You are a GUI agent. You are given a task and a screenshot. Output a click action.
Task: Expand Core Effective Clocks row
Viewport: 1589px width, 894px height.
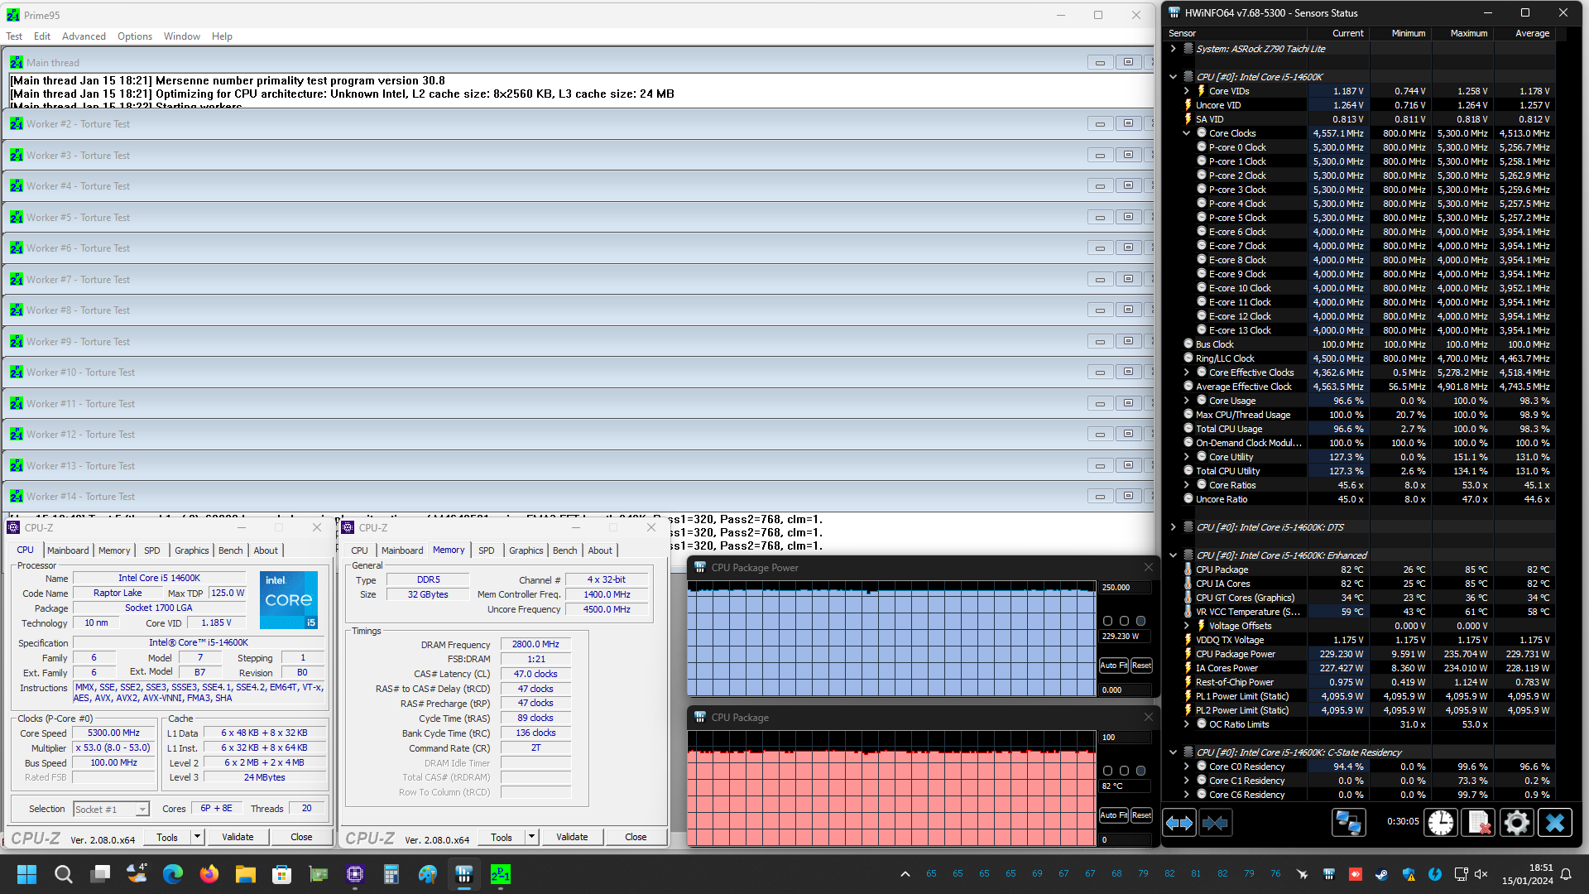tap(1186, 372)
